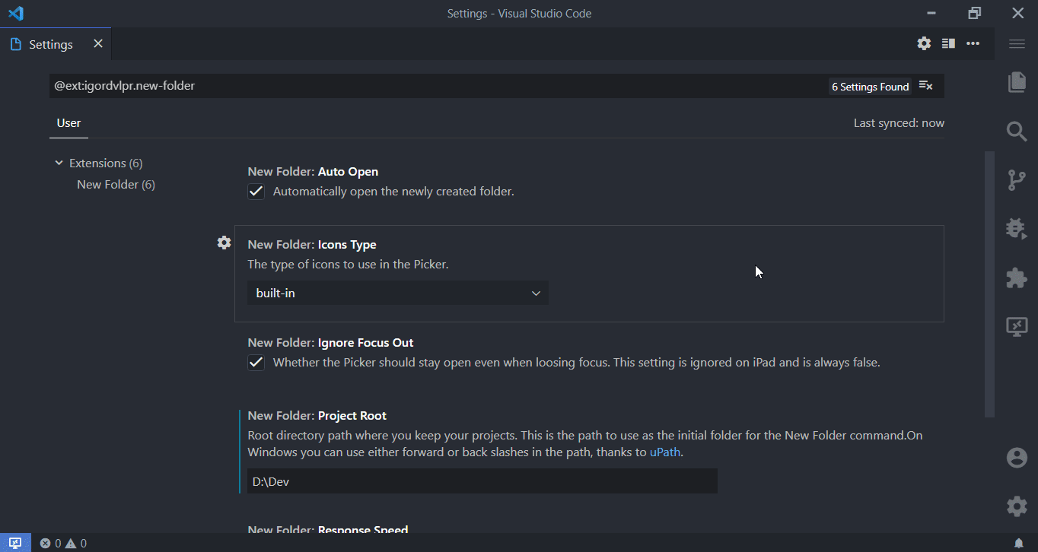
Task: Close the Settings tab
Action: (x=98, y=44)
